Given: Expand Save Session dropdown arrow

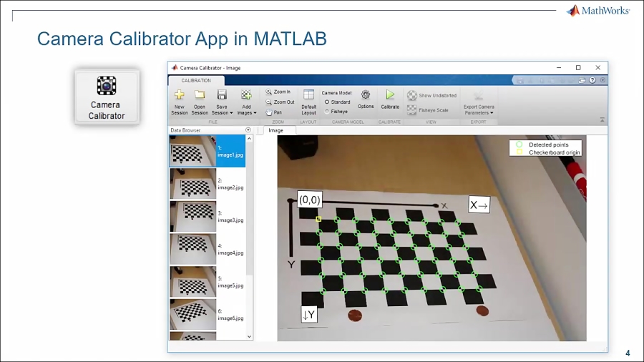Looking at the screenshot, I should (x=231, y=113).
